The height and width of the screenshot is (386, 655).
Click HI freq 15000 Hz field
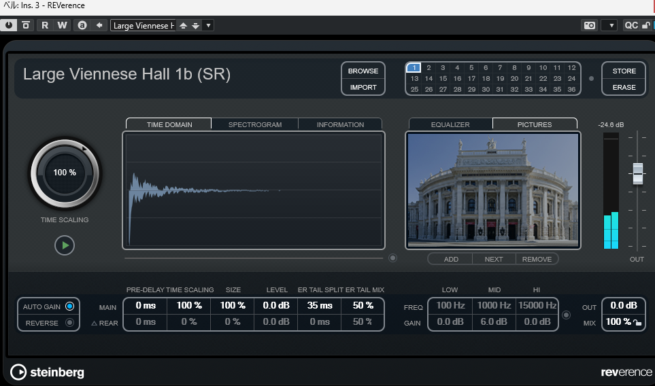pos(537,305)
